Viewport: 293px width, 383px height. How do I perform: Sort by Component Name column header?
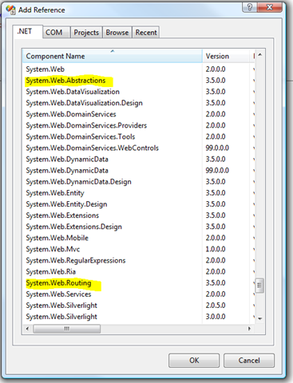coord(112,56)
